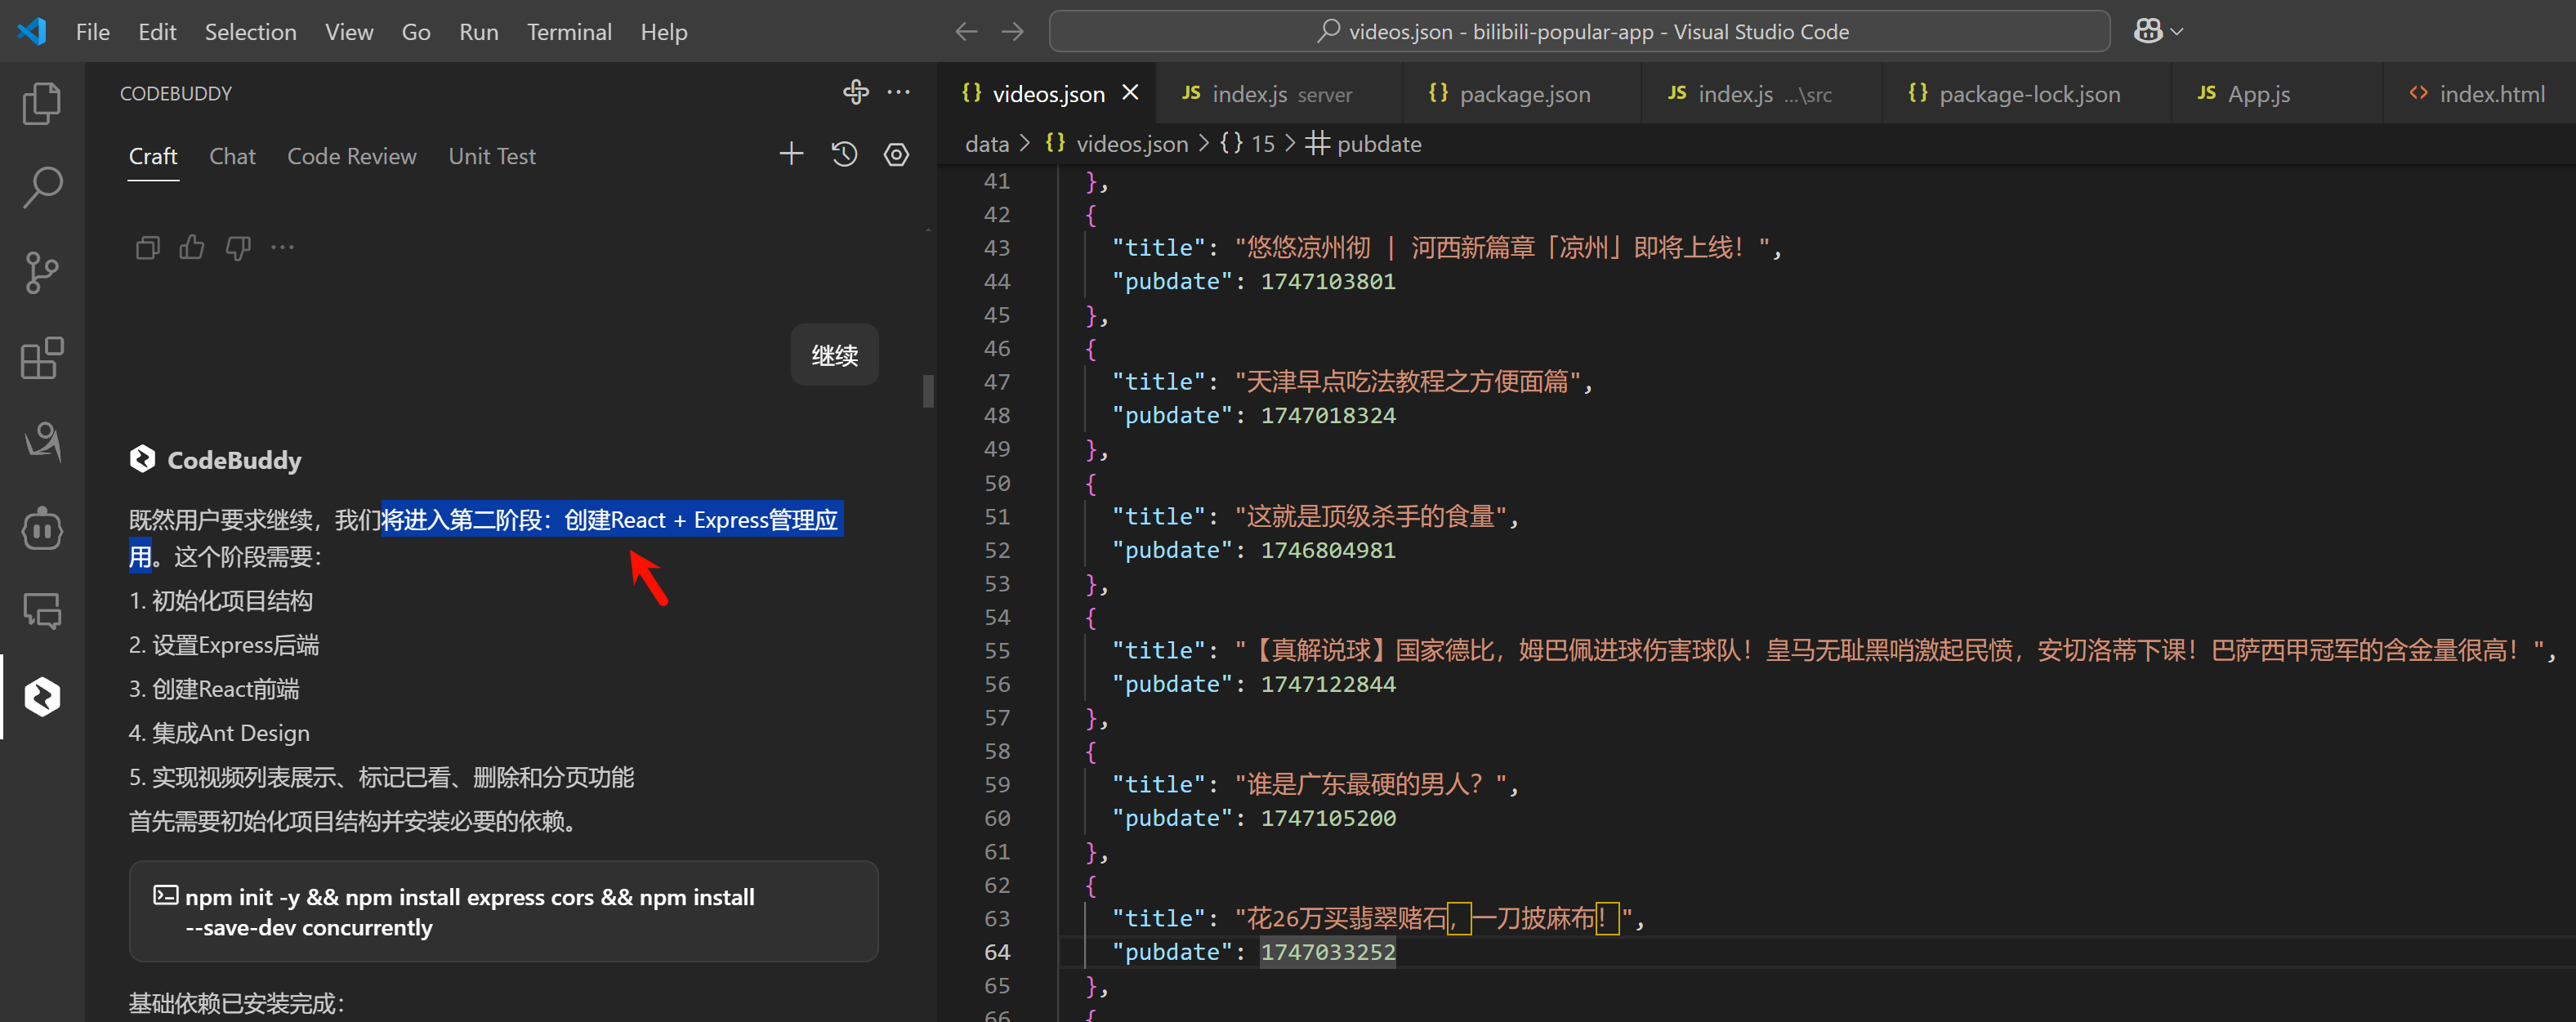The height and width of the screenshot is (1022, 2576).
Task: Open the Extensions view
Action: [x=42, y=358]
